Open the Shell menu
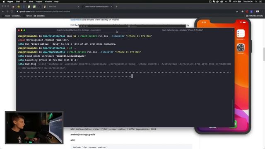The image size is (265, 149). tap(18, 2)
